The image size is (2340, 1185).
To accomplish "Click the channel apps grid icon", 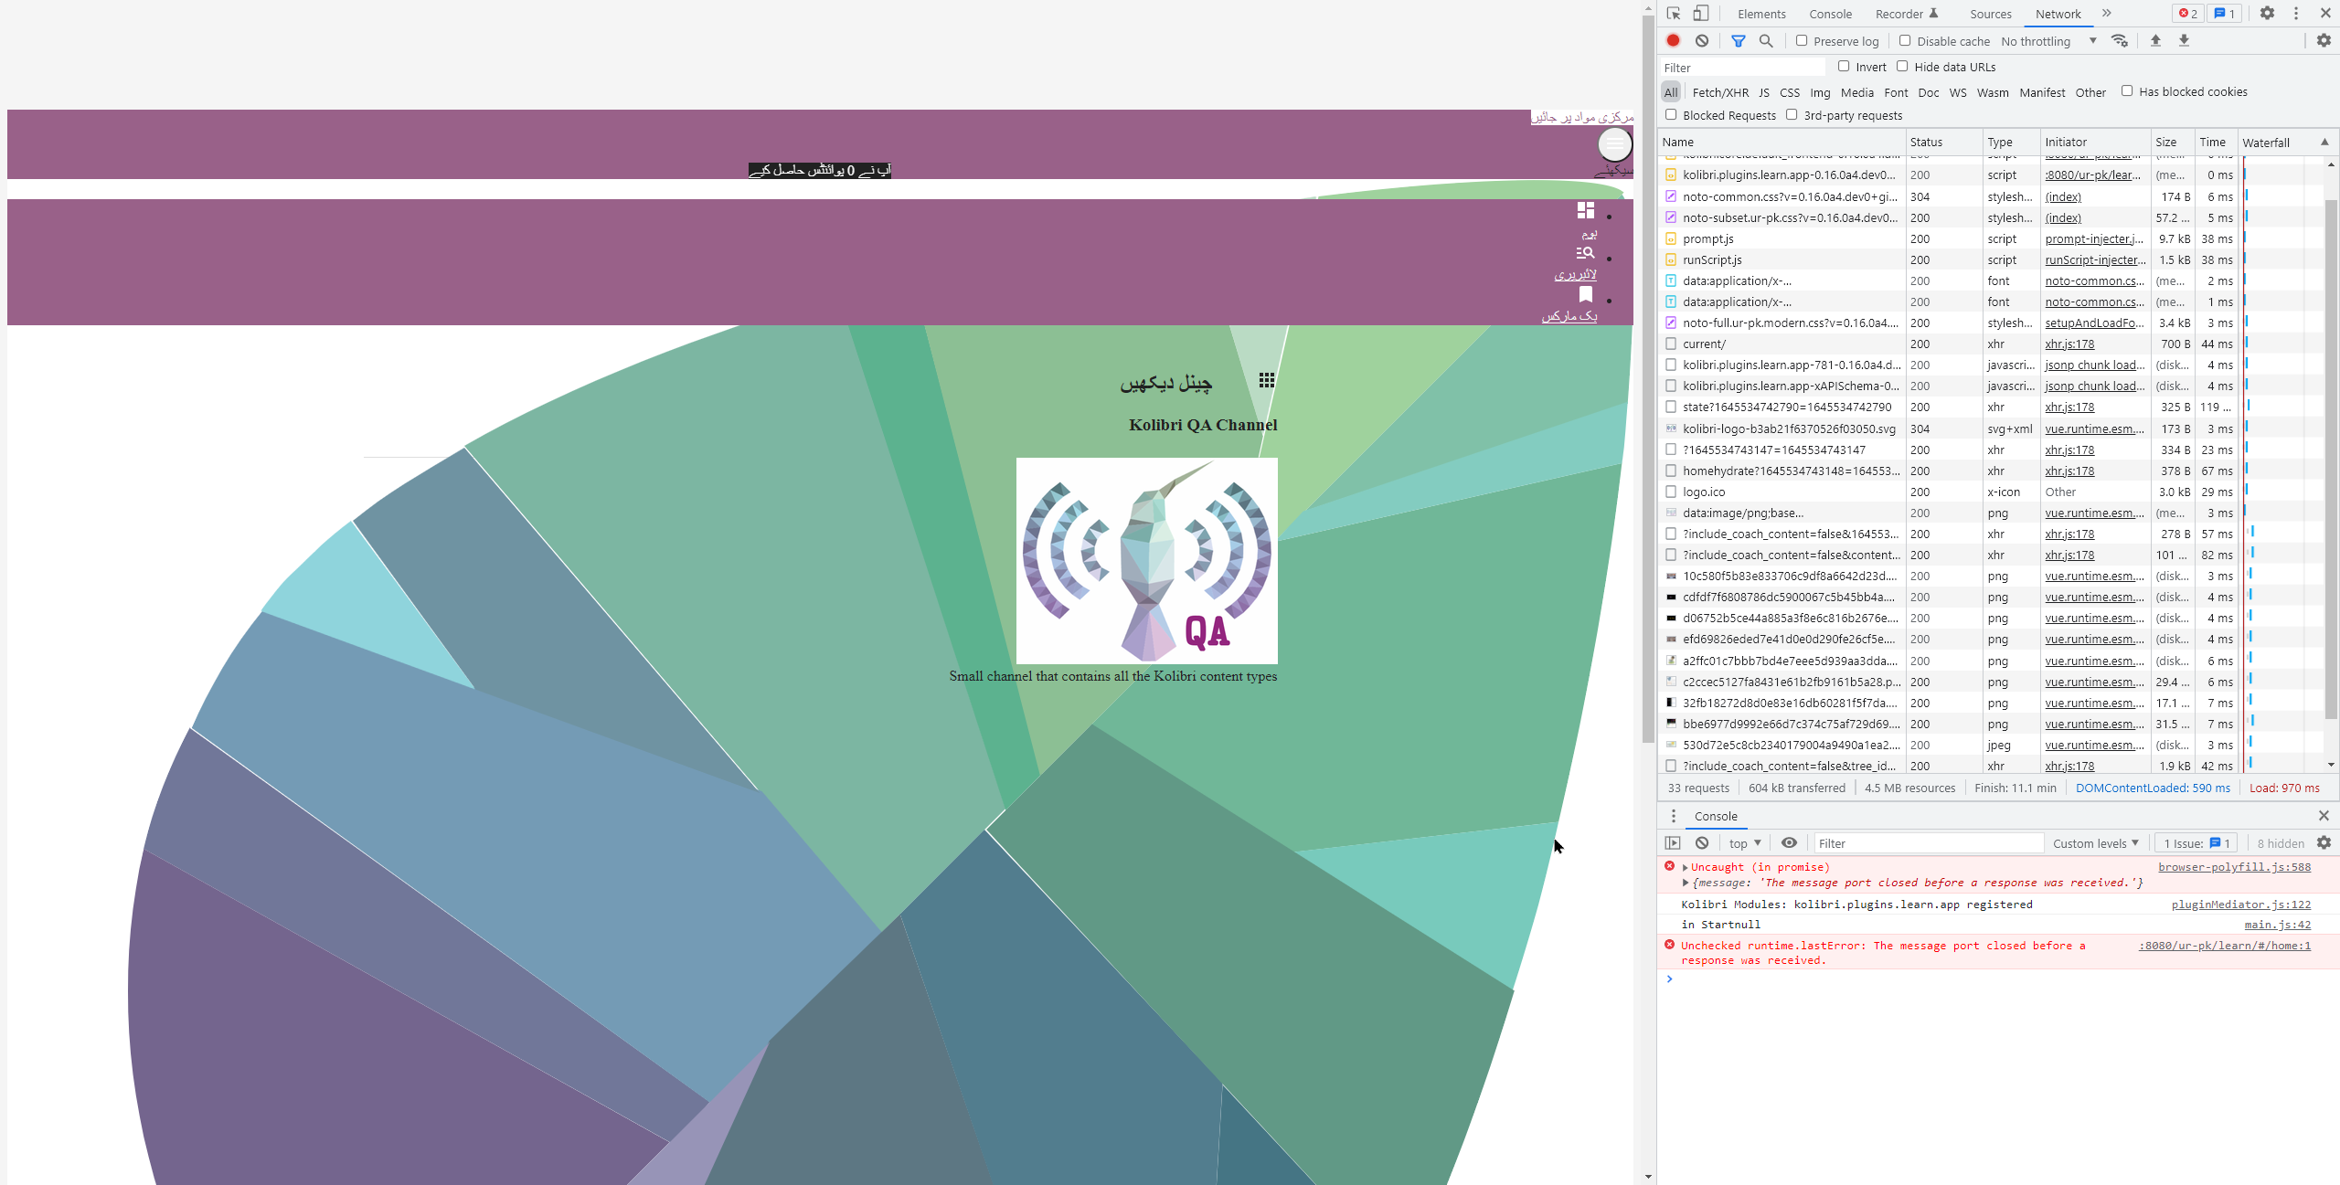I will pos(1266,378).
